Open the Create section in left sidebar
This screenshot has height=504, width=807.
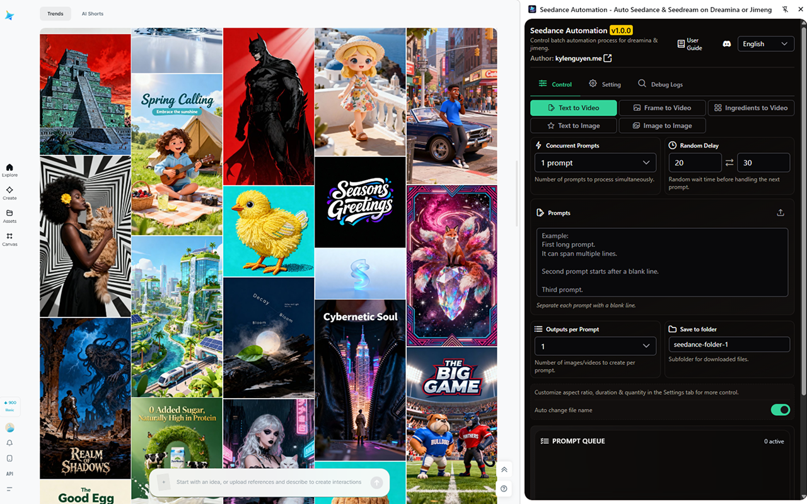9,193
